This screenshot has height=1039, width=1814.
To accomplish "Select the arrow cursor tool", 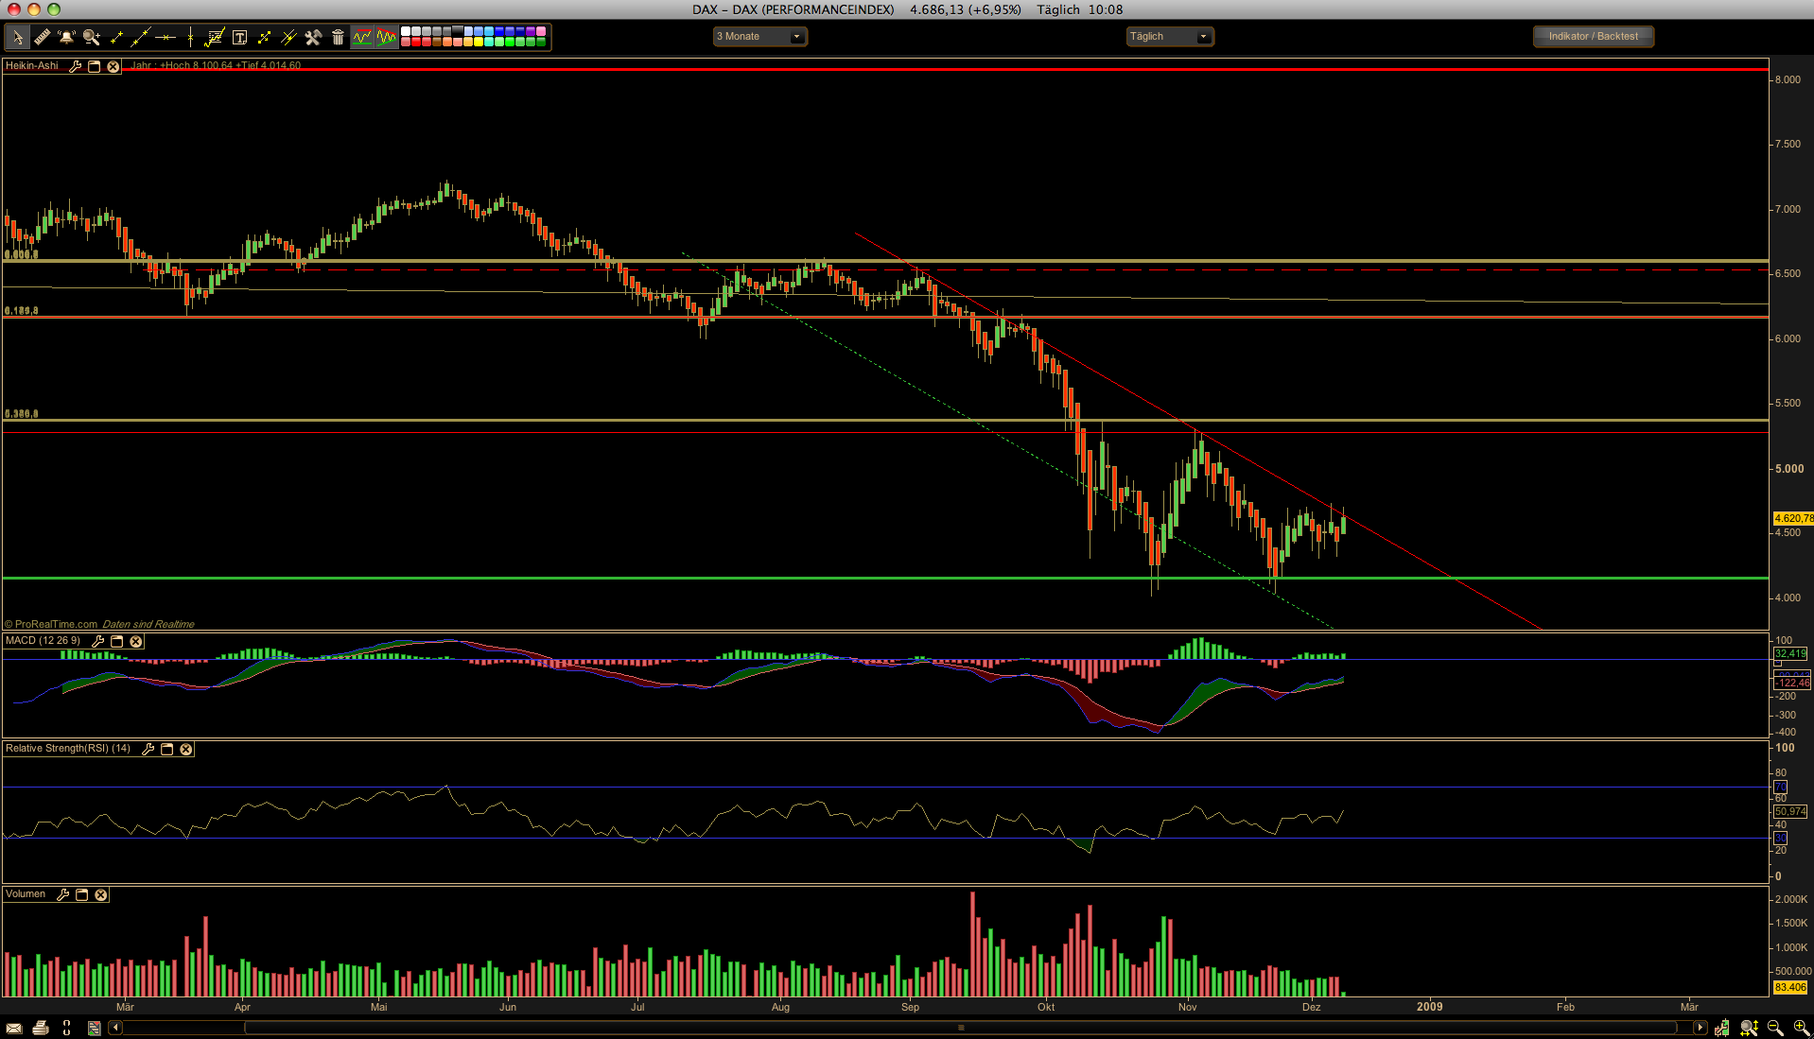I will point(17,37).
